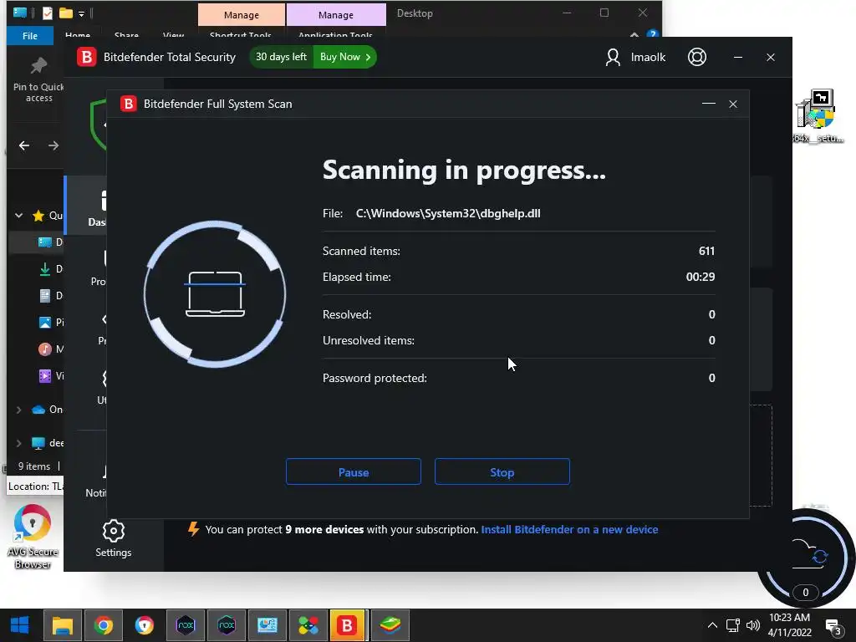Click the lightning bolt subscription tip icon
The image size is (856, 642).
(x=193, y=528)
